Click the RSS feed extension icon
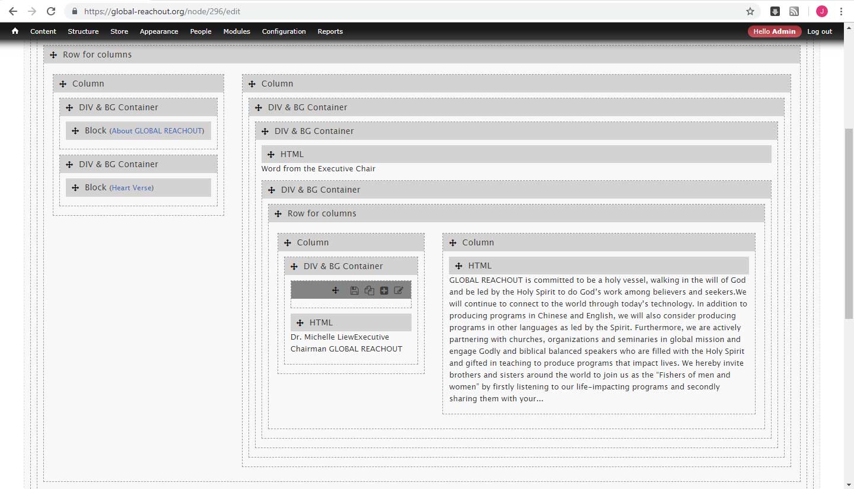The image size is (854, 489). [x=794, y=11]
